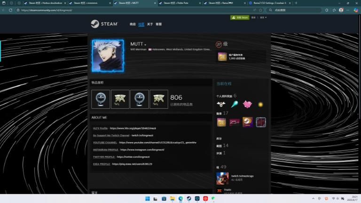The image size is (361, 203).
Task: Click the teal comet award icon
Action: tap(235, 104)
